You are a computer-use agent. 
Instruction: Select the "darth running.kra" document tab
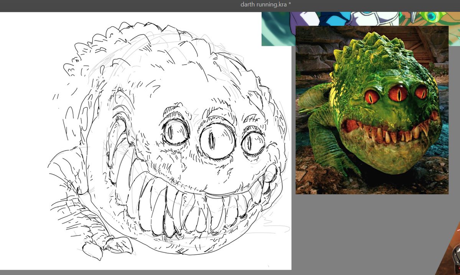(x=266, y=5)
